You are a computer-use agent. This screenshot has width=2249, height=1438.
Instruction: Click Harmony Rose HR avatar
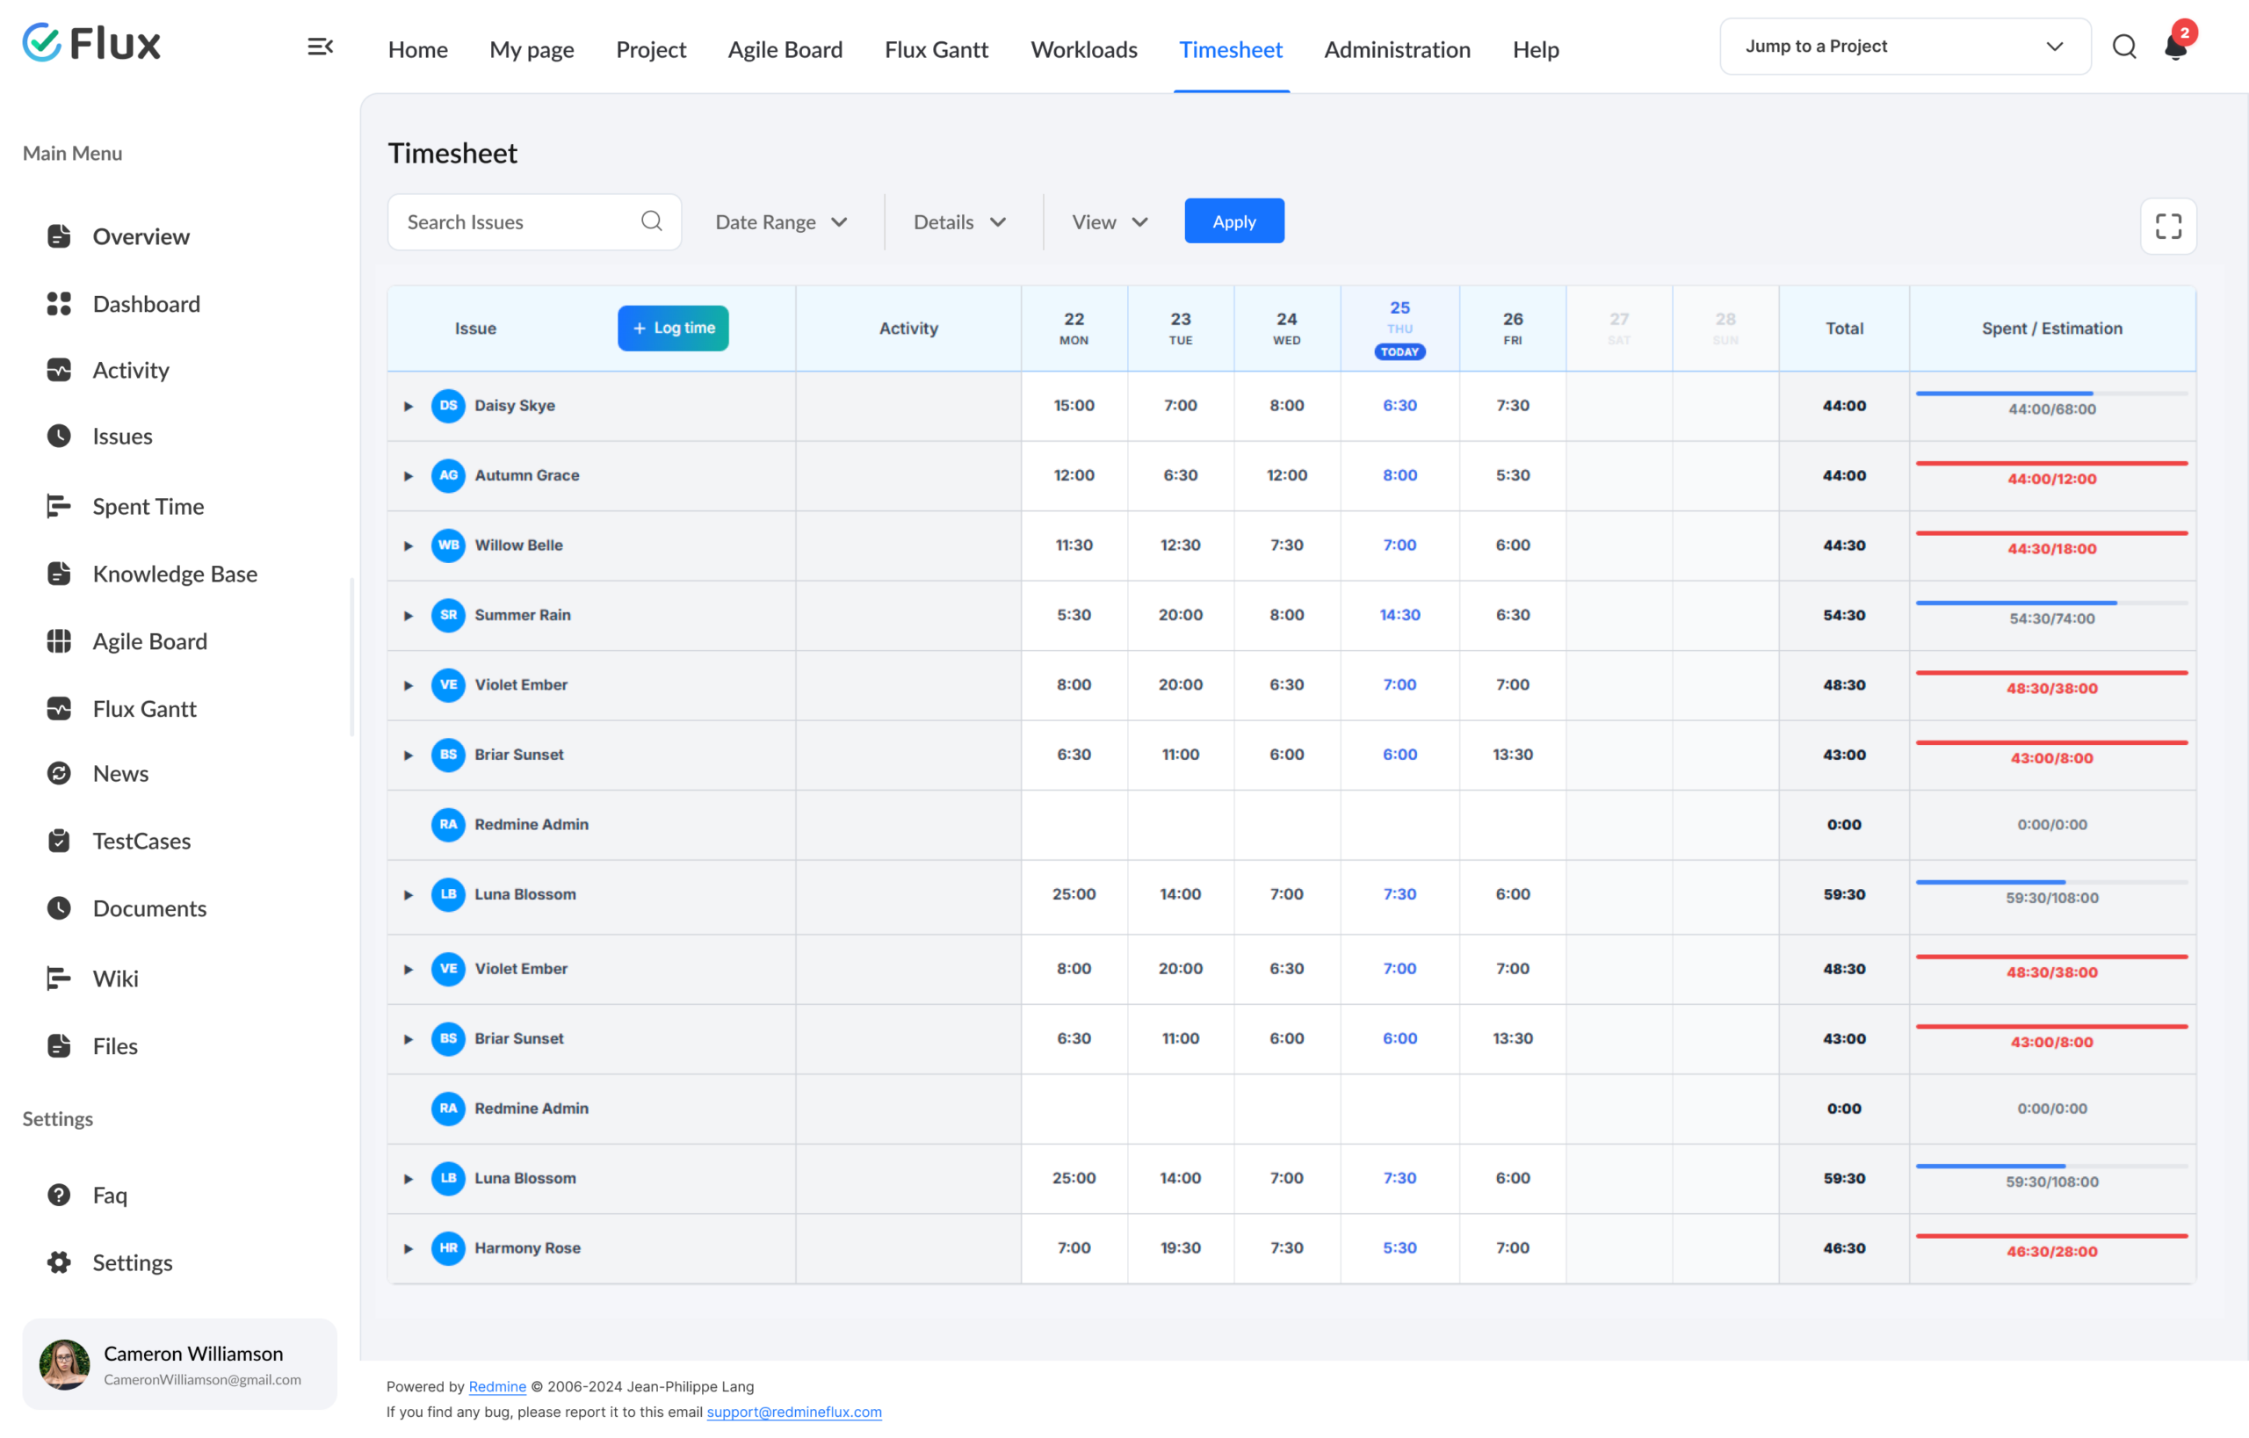(448, 1247)
